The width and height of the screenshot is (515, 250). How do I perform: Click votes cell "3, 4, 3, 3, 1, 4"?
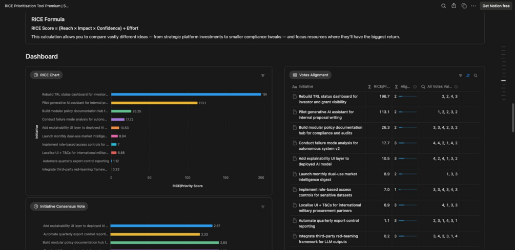tap(439, 239)
